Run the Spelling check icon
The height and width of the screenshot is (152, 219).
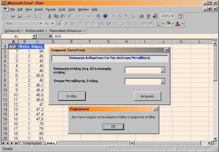pos(41,16)
